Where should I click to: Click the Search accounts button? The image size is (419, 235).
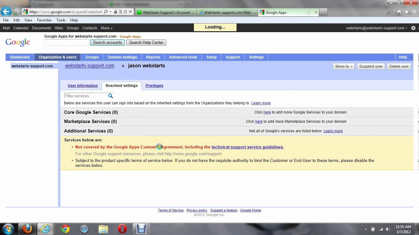coord(107,42)
